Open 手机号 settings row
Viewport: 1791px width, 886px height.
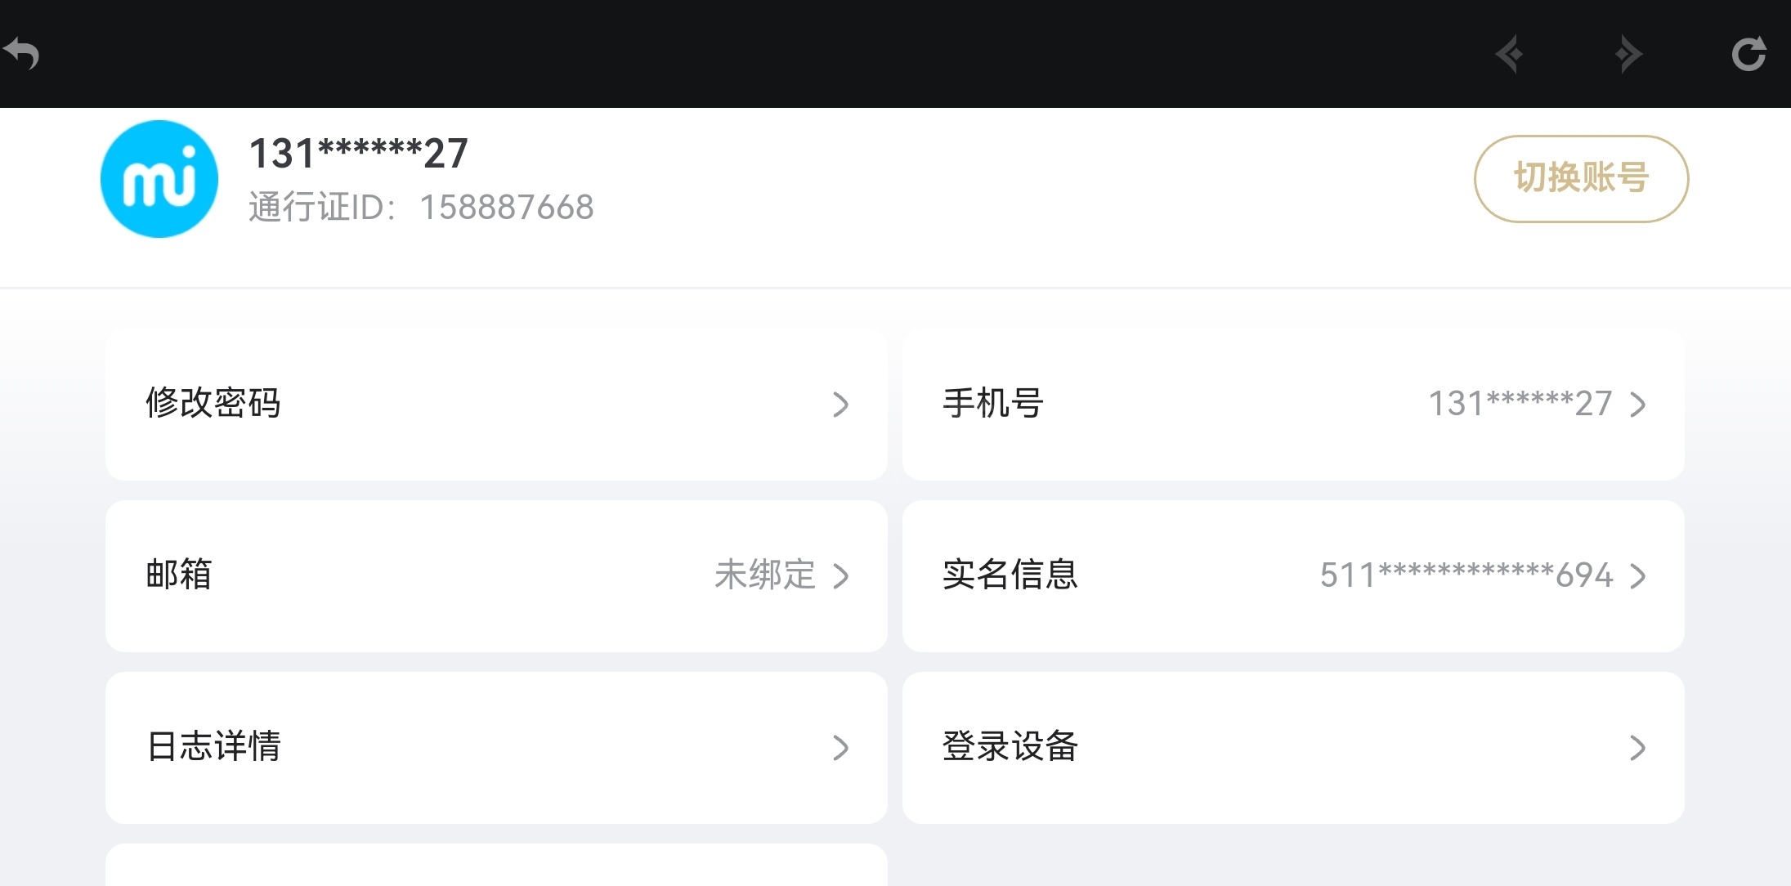(1293, 405)
